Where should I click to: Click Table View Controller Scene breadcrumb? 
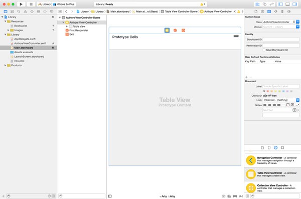[179, 12]
